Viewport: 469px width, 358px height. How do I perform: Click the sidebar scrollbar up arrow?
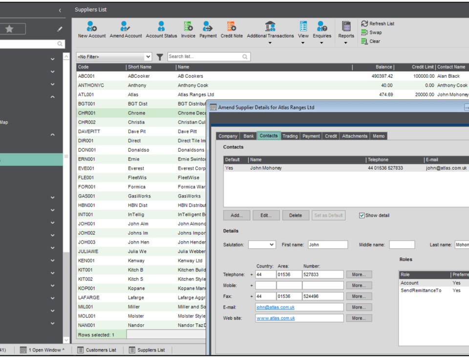(x=66, y=56)
